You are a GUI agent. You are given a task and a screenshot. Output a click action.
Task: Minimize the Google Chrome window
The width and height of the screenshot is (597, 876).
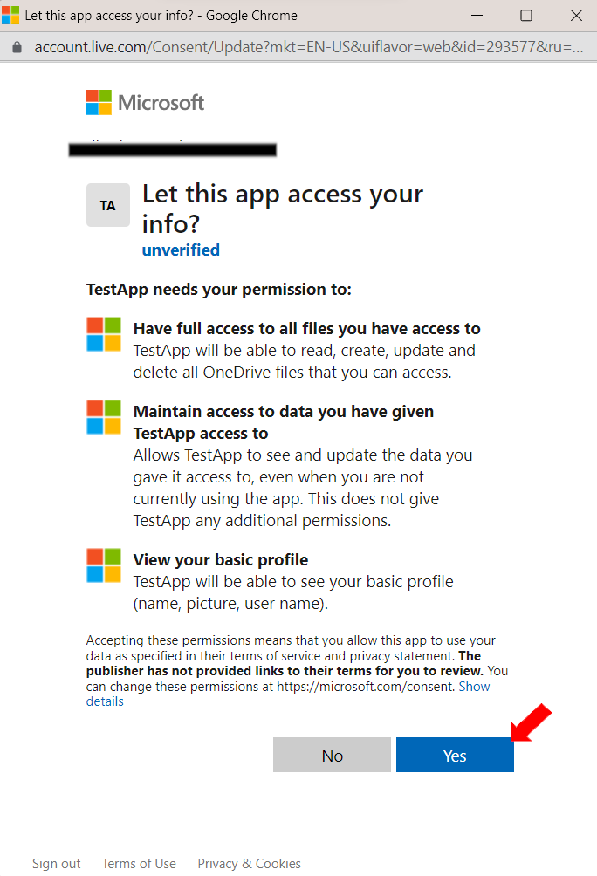(x=477, y=15)
